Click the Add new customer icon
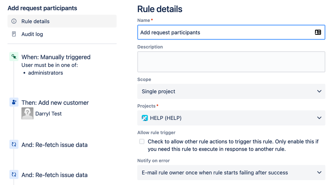 click(x=14, y=102)
